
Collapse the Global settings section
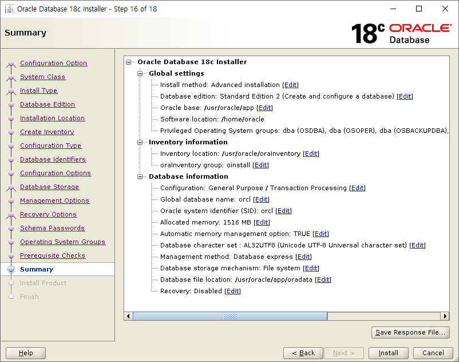[x=140, y=73]
